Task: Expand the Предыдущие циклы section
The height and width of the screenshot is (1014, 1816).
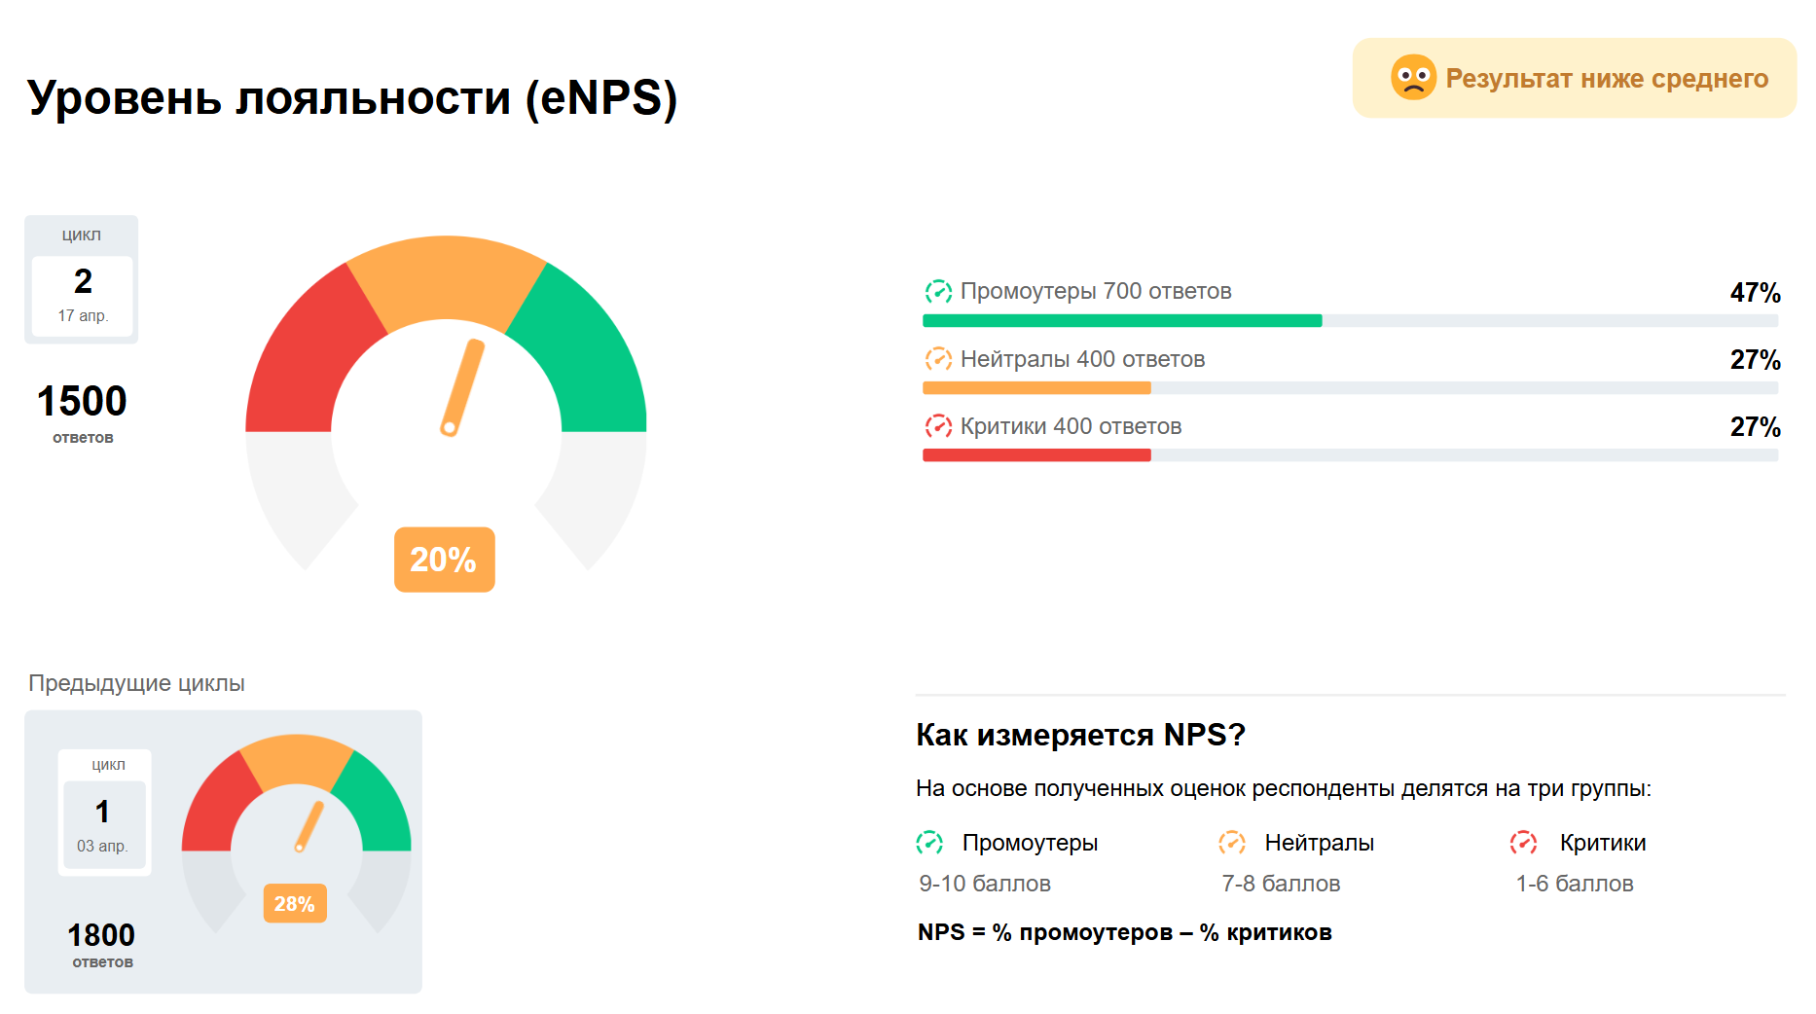Action: (x=137, y=682)
